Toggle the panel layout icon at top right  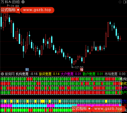tap(125, 2)
